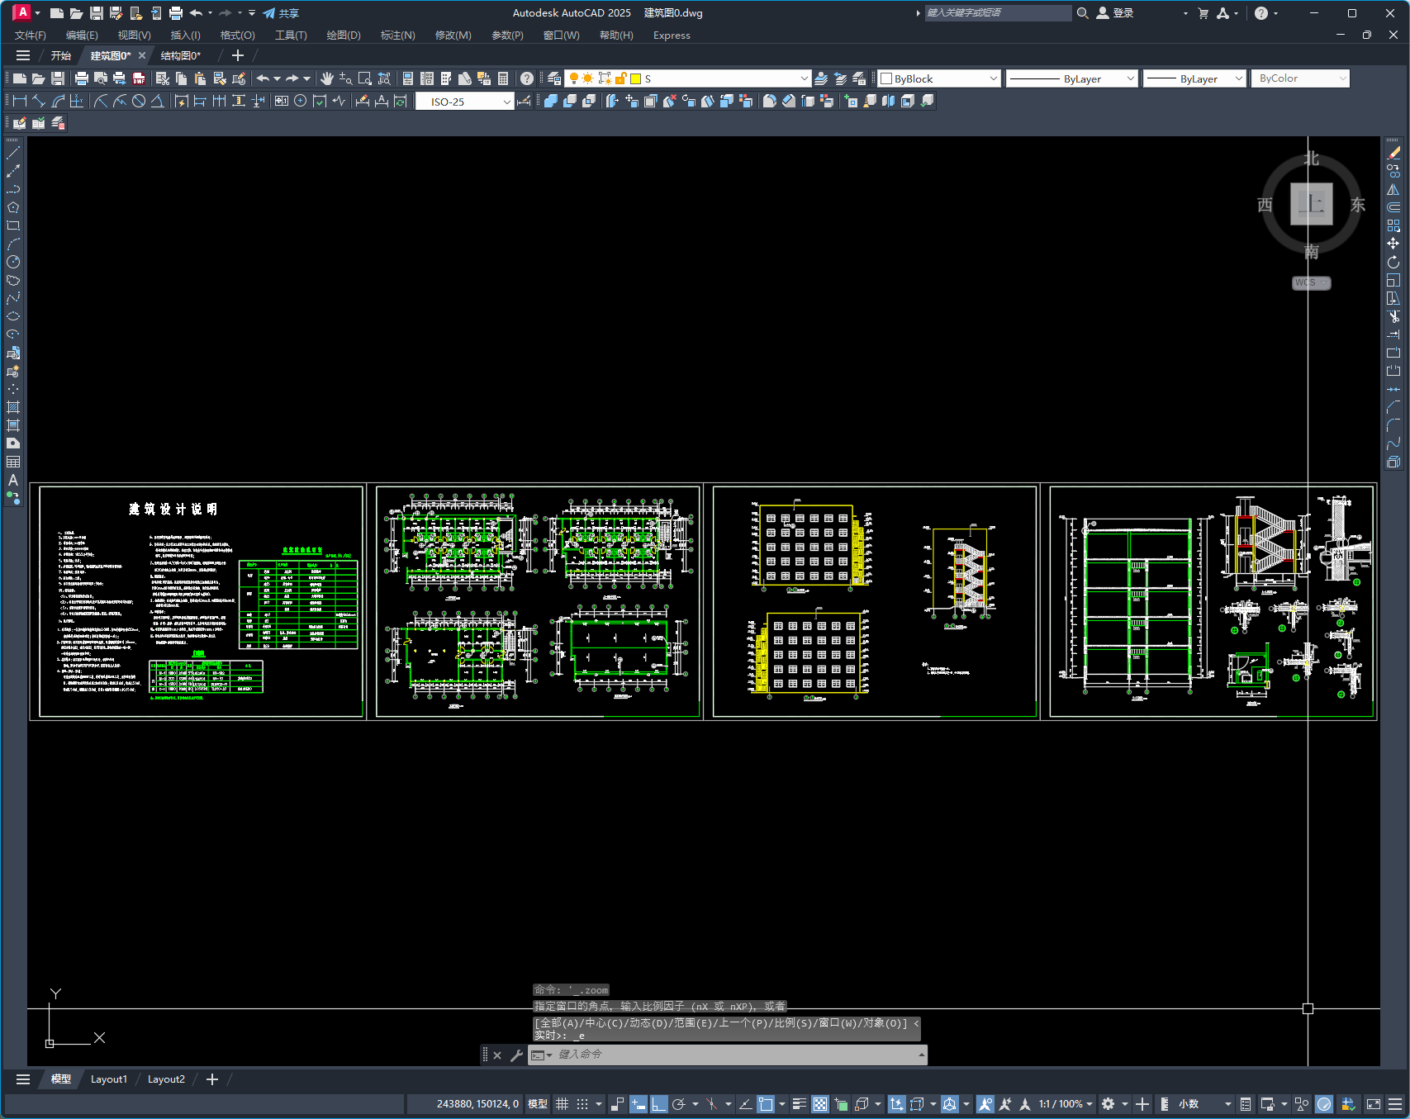The width and height of the screenshot is (1410, 1119).
Task: Click the search magnifier in title bar
Action: tap(1082, 13)
